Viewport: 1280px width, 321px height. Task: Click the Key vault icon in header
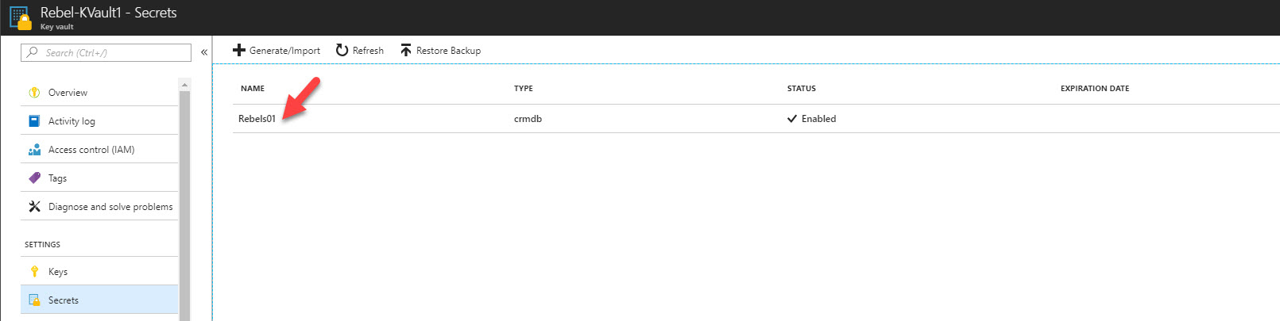[x=20, y=18]
